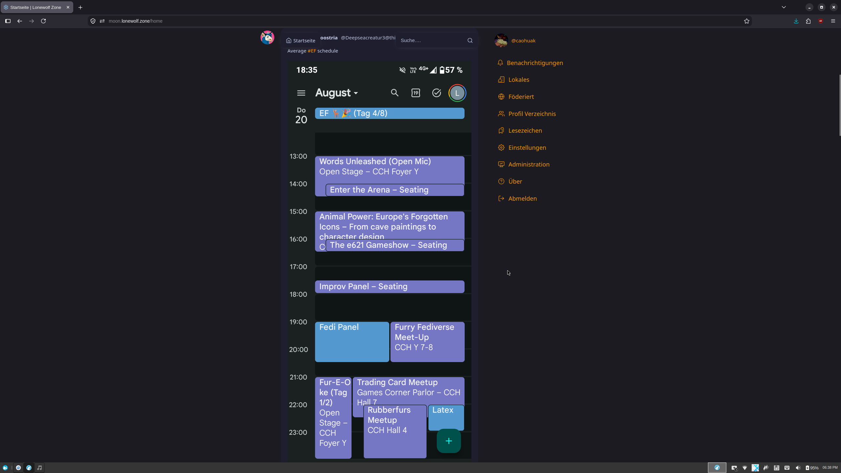841x473 pixels.
Task: Click the #EF hashtag link
Action: (x=312, y=51)
